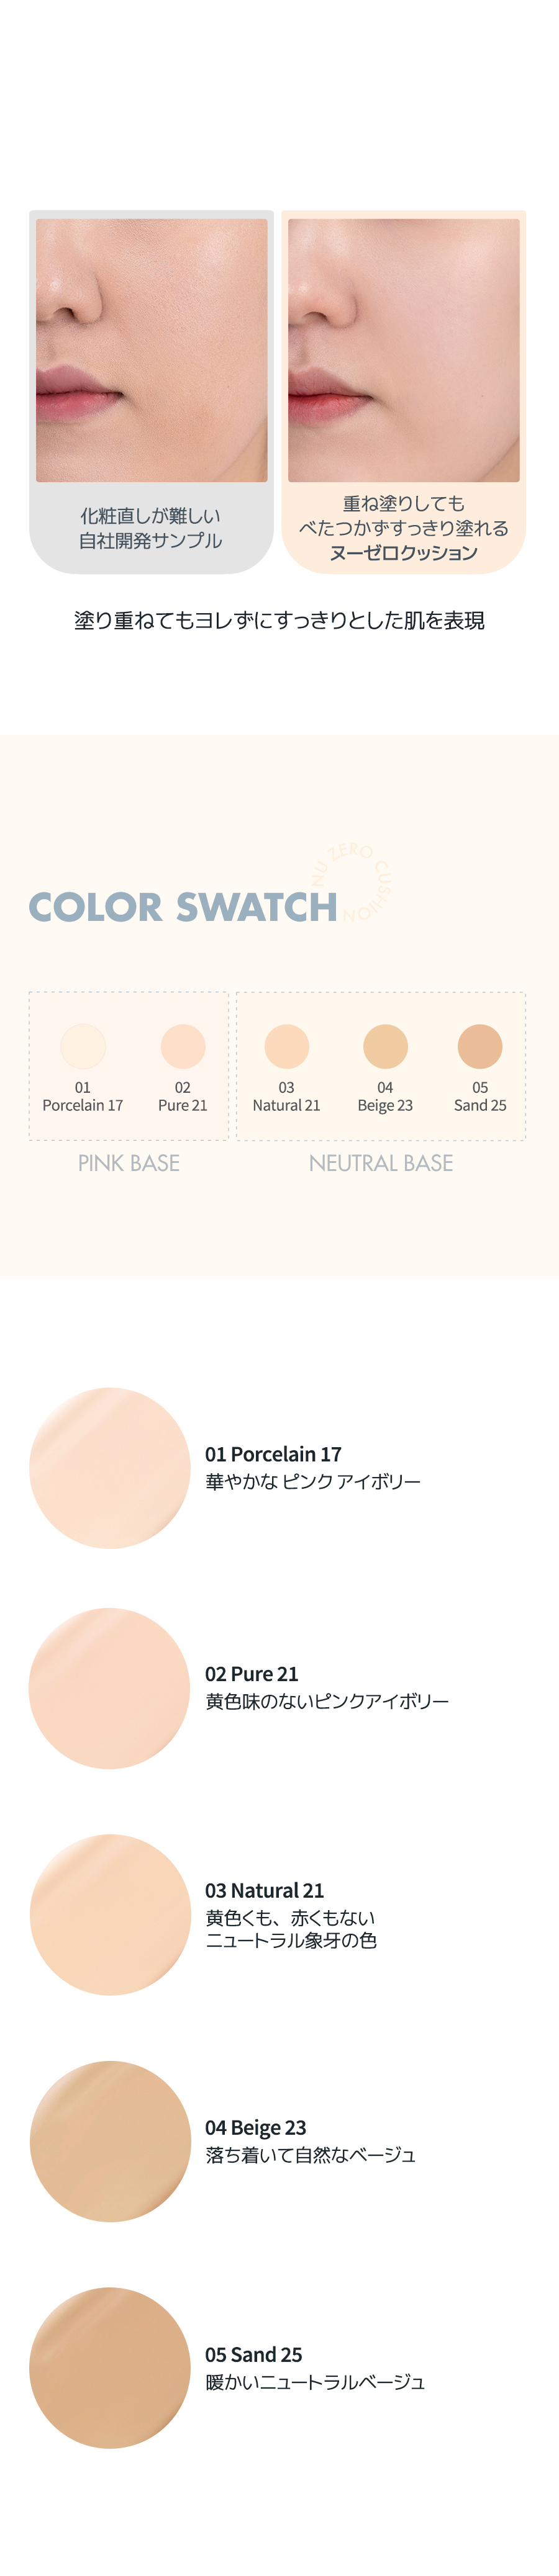Viewport: 559px width, 2576px height.
Task: Click the large Porcelain 17 color circle
Action: 110,1468
